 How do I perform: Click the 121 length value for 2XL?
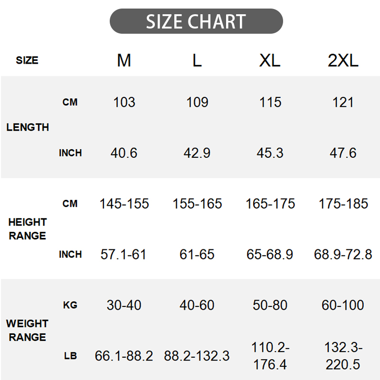click(x=343, y=102)
